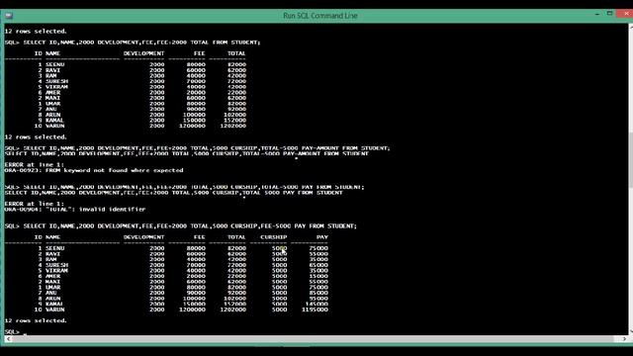Click the vertical scrollbar up arrow
Image resolution: width=633 pixels, height=356 pixels.
click(631, 27)
